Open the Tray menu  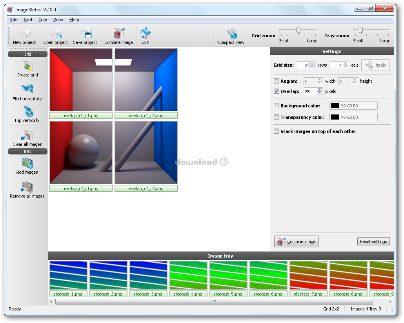click(x=42, y=20)
